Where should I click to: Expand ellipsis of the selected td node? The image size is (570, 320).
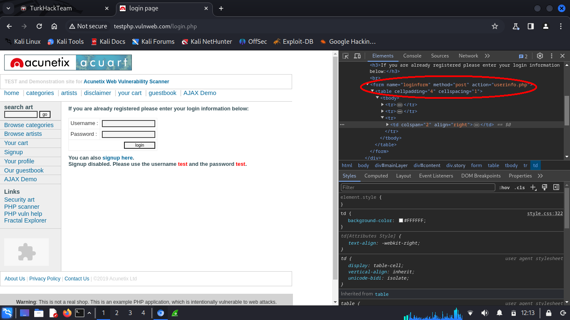[x=476, y=125]
